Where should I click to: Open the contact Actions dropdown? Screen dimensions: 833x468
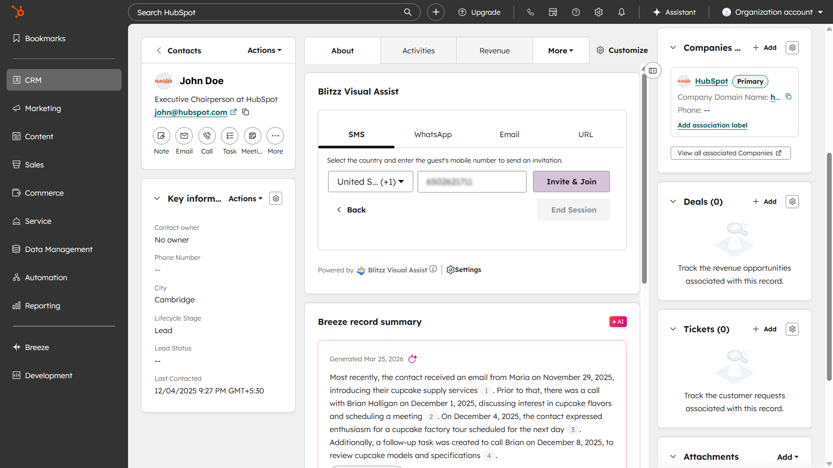(264, 50)
